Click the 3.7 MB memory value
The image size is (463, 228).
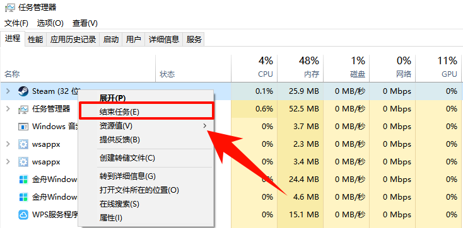[305, 127]
